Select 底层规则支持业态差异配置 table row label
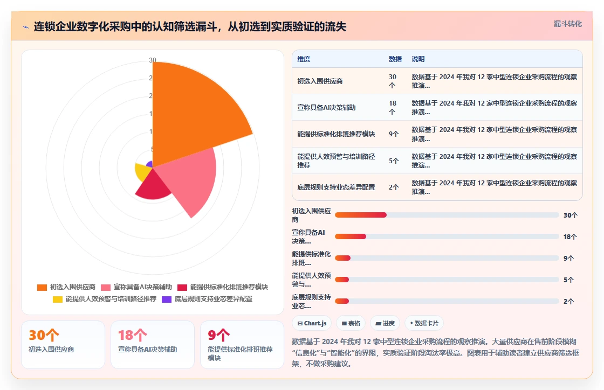Screen dimensions: 604x390 [336, 187]
